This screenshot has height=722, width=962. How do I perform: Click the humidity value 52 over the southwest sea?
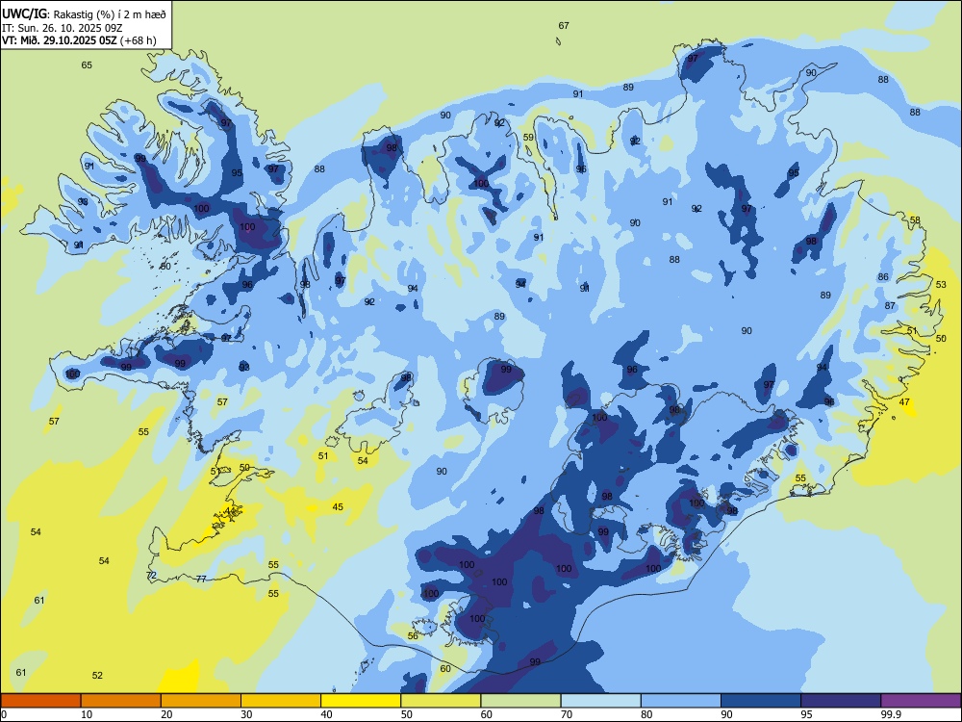[97, 676]
